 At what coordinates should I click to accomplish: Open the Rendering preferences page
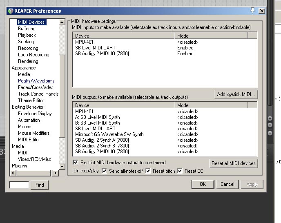(x=28, y=61)
